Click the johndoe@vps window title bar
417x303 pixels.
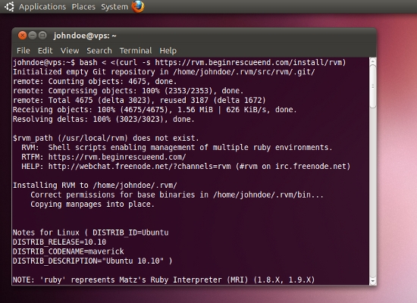[194, 36]
